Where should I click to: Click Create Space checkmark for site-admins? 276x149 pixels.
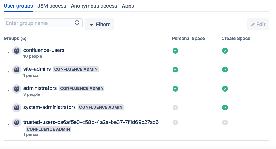pos(225,70)
